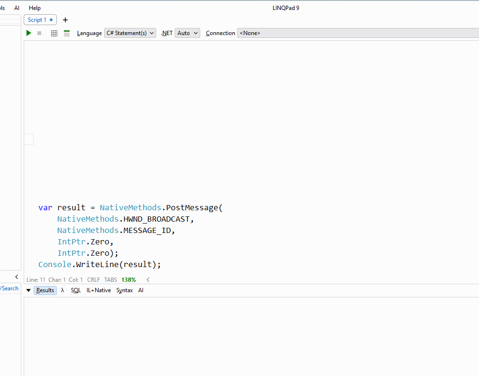
Task: Open the Help menu
Action: [x=35, y=8]
